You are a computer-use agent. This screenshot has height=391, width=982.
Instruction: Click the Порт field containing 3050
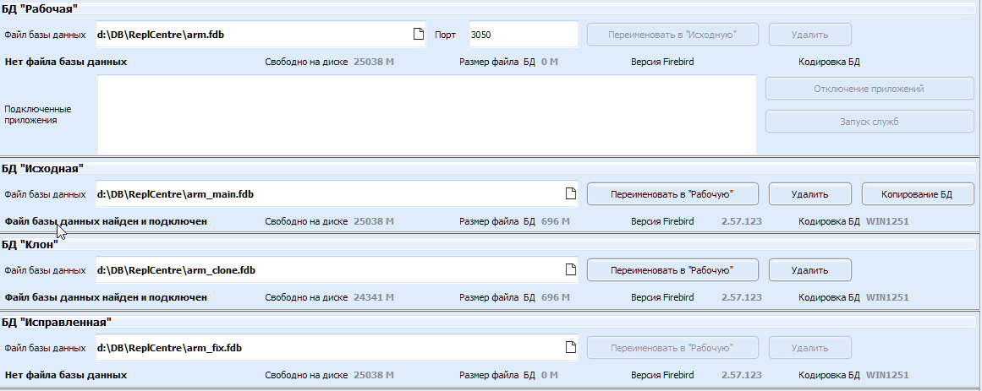tap(523, 35)
